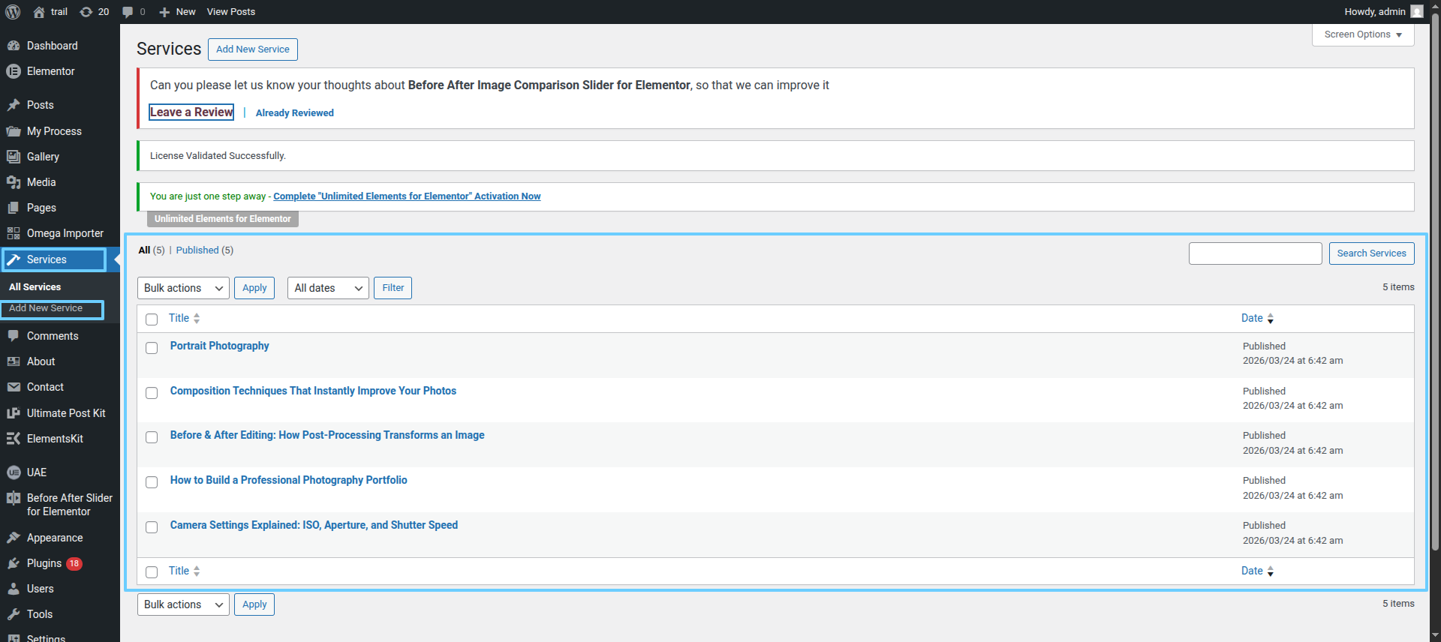1441x642 pixels.
Task: Click the ElementsKit sidebar icon
Action: pos(14,439)
